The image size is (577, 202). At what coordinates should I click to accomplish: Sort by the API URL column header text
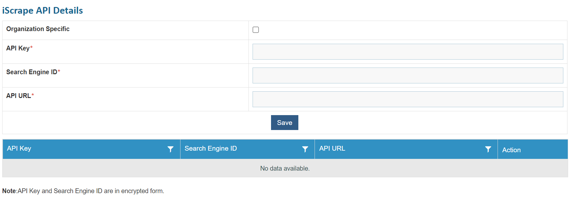(x=332, y=148)
